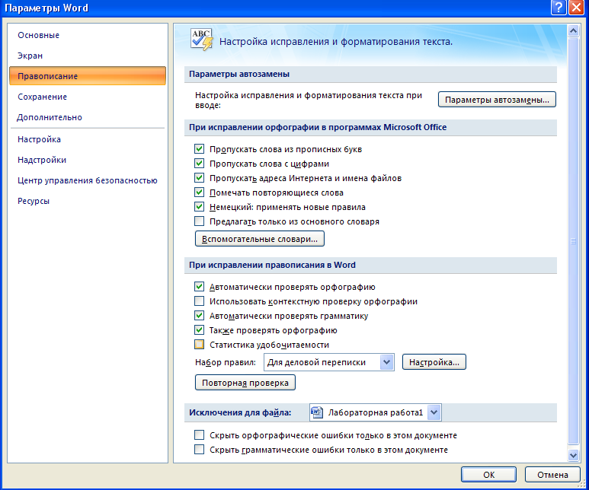Screen dimensions: 589x490
Task: Click the scrollbar down arrow
Action: pyautogui.click(x=573, y=455)
